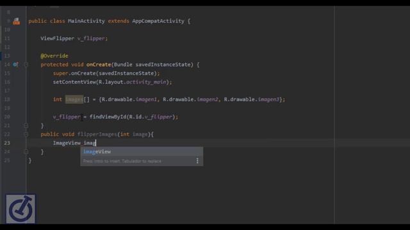Collapse the onCreate method fold marker
The width and height of the screenshot is (410, 230).
click(x=26, y=65)
